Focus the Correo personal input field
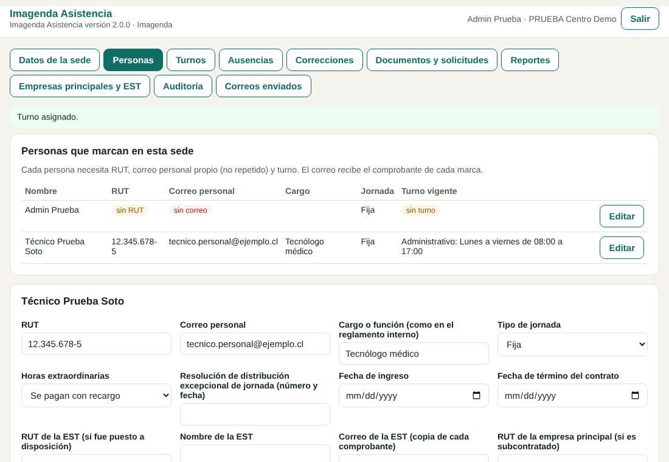Image resolution: width=669 pixels, height=462 pixels. 255,344
